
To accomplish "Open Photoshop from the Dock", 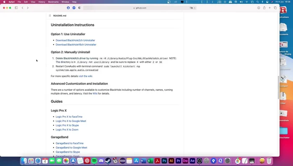I will tap(164, 161).
